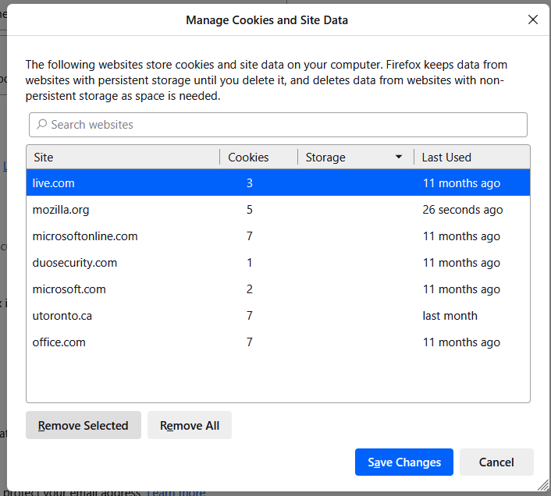Select the live.com row

278,183
